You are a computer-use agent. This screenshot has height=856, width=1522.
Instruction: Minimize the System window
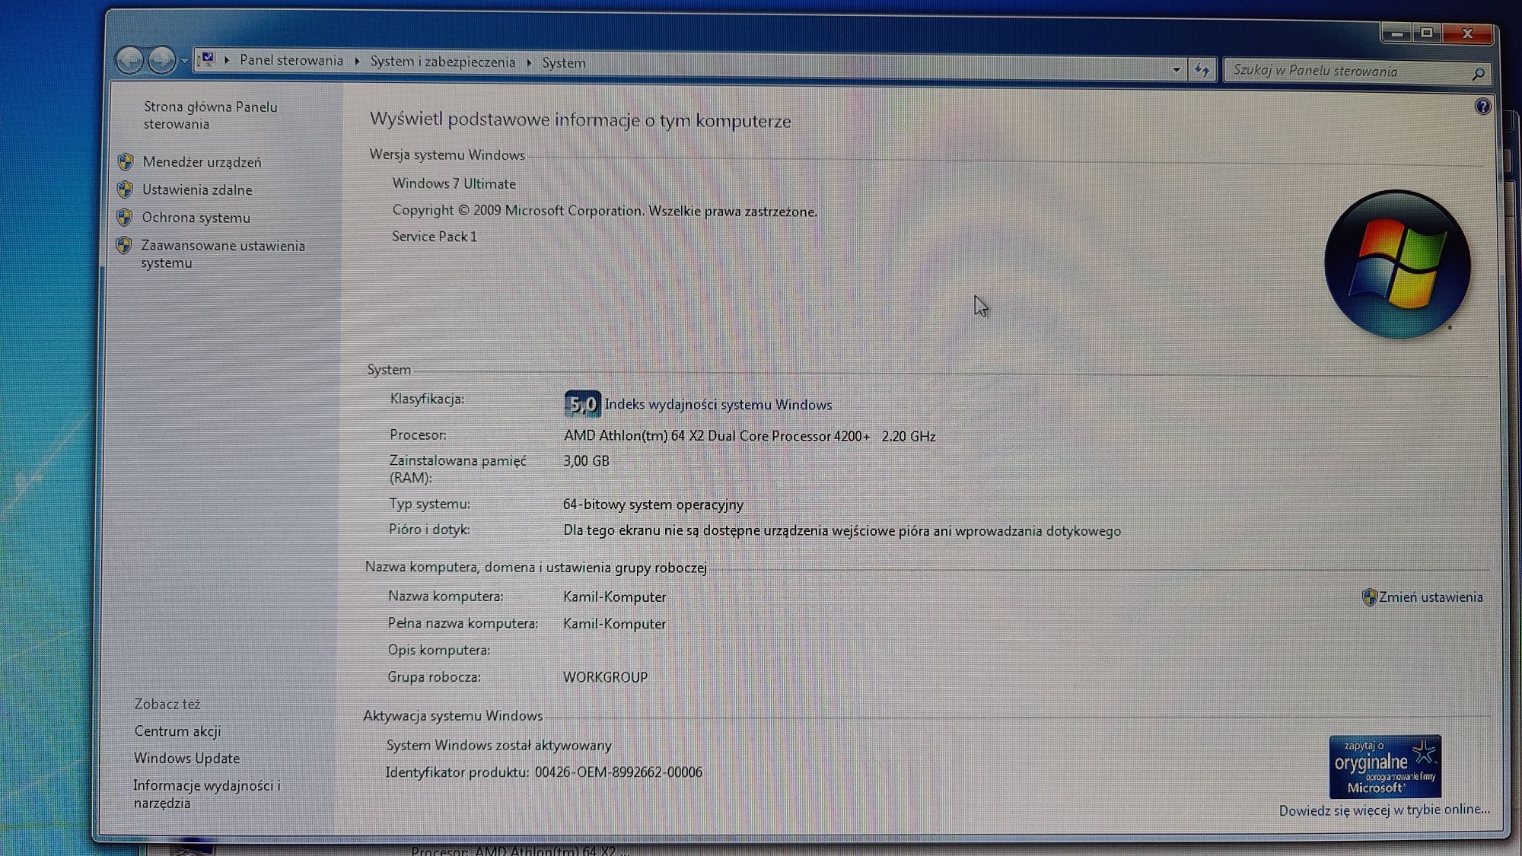tap(1396, 33)
